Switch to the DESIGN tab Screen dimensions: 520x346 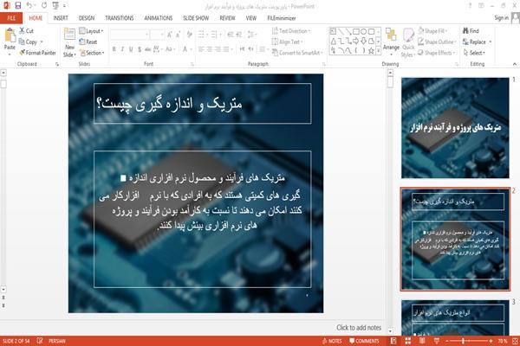(x=87, y=18)
